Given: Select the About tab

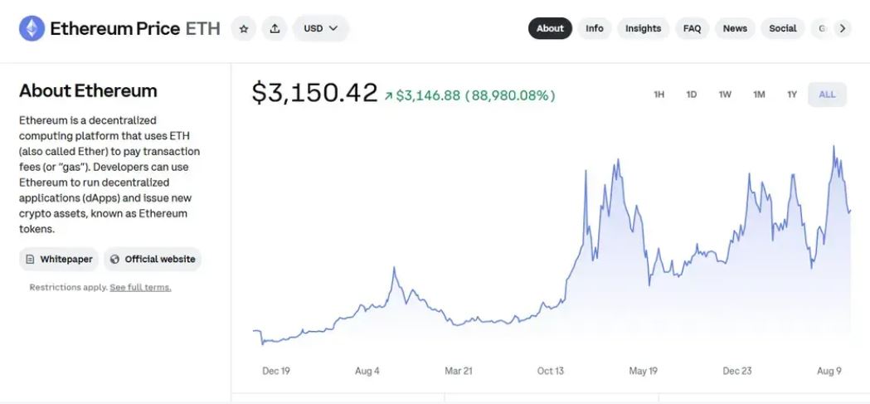Looking at the screenshot, I should point(550,28).
